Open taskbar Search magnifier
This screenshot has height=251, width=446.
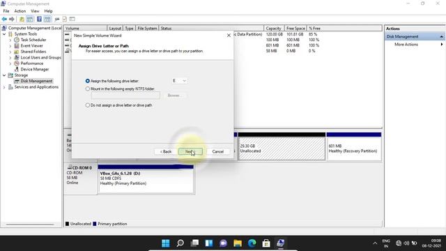pos(180,243)
